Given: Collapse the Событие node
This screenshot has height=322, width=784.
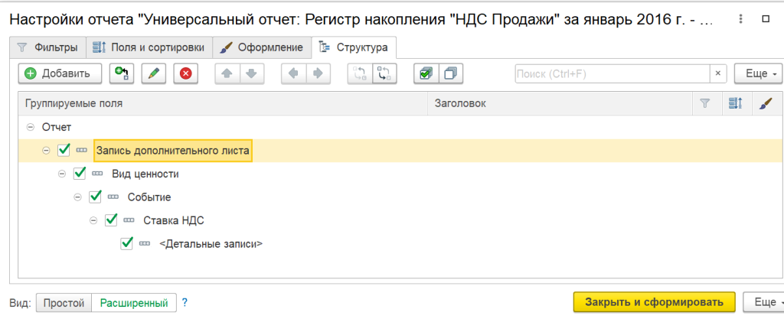Looking at the screenshot, I should point(77,197).
